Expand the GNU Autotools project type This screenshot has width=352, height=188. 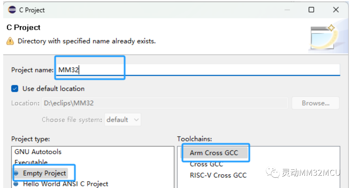click(38, 152)
